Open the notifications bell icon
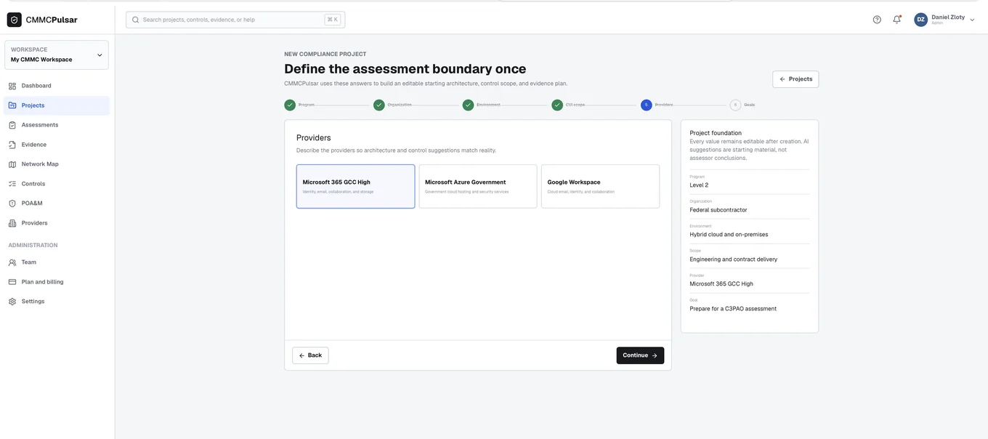Image resolution: width=988 pixels, height=439 pixels. 897,20
